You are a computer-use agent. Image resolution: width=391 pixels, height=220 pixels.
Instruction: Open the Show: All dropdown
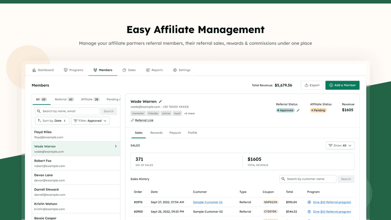(x=340, y=145)
